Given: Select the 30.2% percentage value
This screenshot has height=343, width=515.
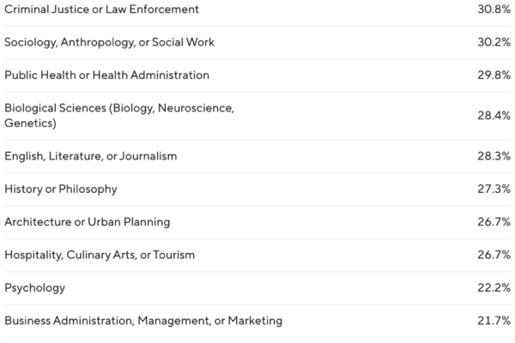Looking at the screenshot, I should [494, 42].
